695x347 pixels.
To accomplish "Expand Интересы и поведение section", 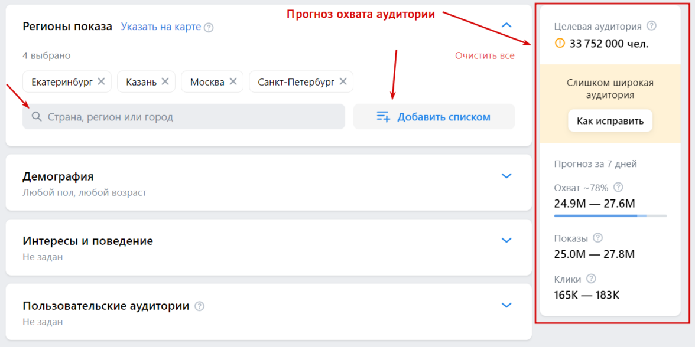I will coord(506,240).
